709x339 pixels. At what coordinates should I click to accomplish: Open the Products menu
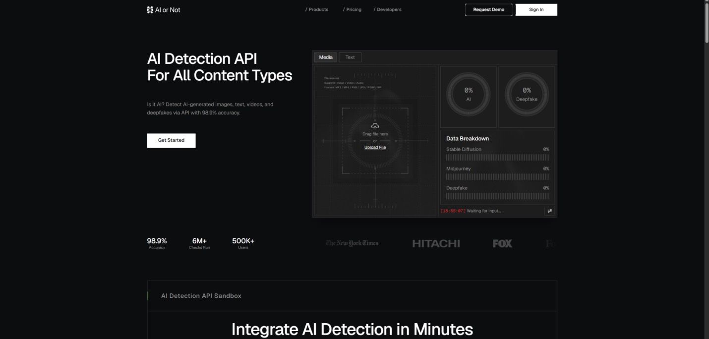[x=317, y=9]
